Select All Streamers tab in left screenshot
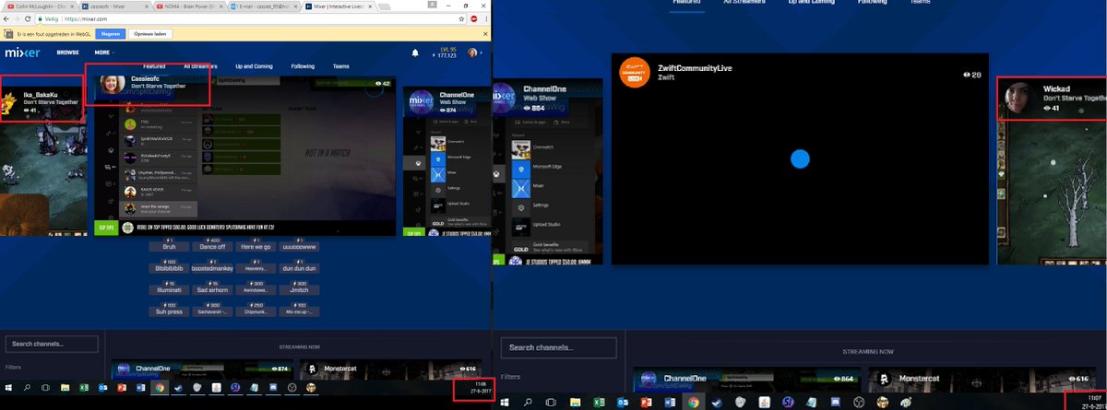 200,66
